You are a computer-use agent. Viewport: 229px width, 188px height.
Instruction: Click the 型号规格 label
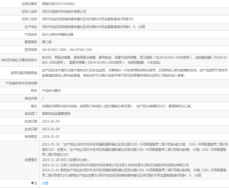pyautogui.click(x=31, y=50)
